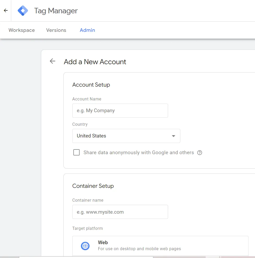Expand the Country dropdown arrow

173,136
